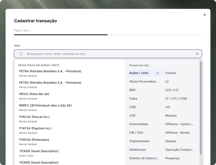Filter by Ativos Personalizados type
Screen dimensions: 216x165
[144, 81]
